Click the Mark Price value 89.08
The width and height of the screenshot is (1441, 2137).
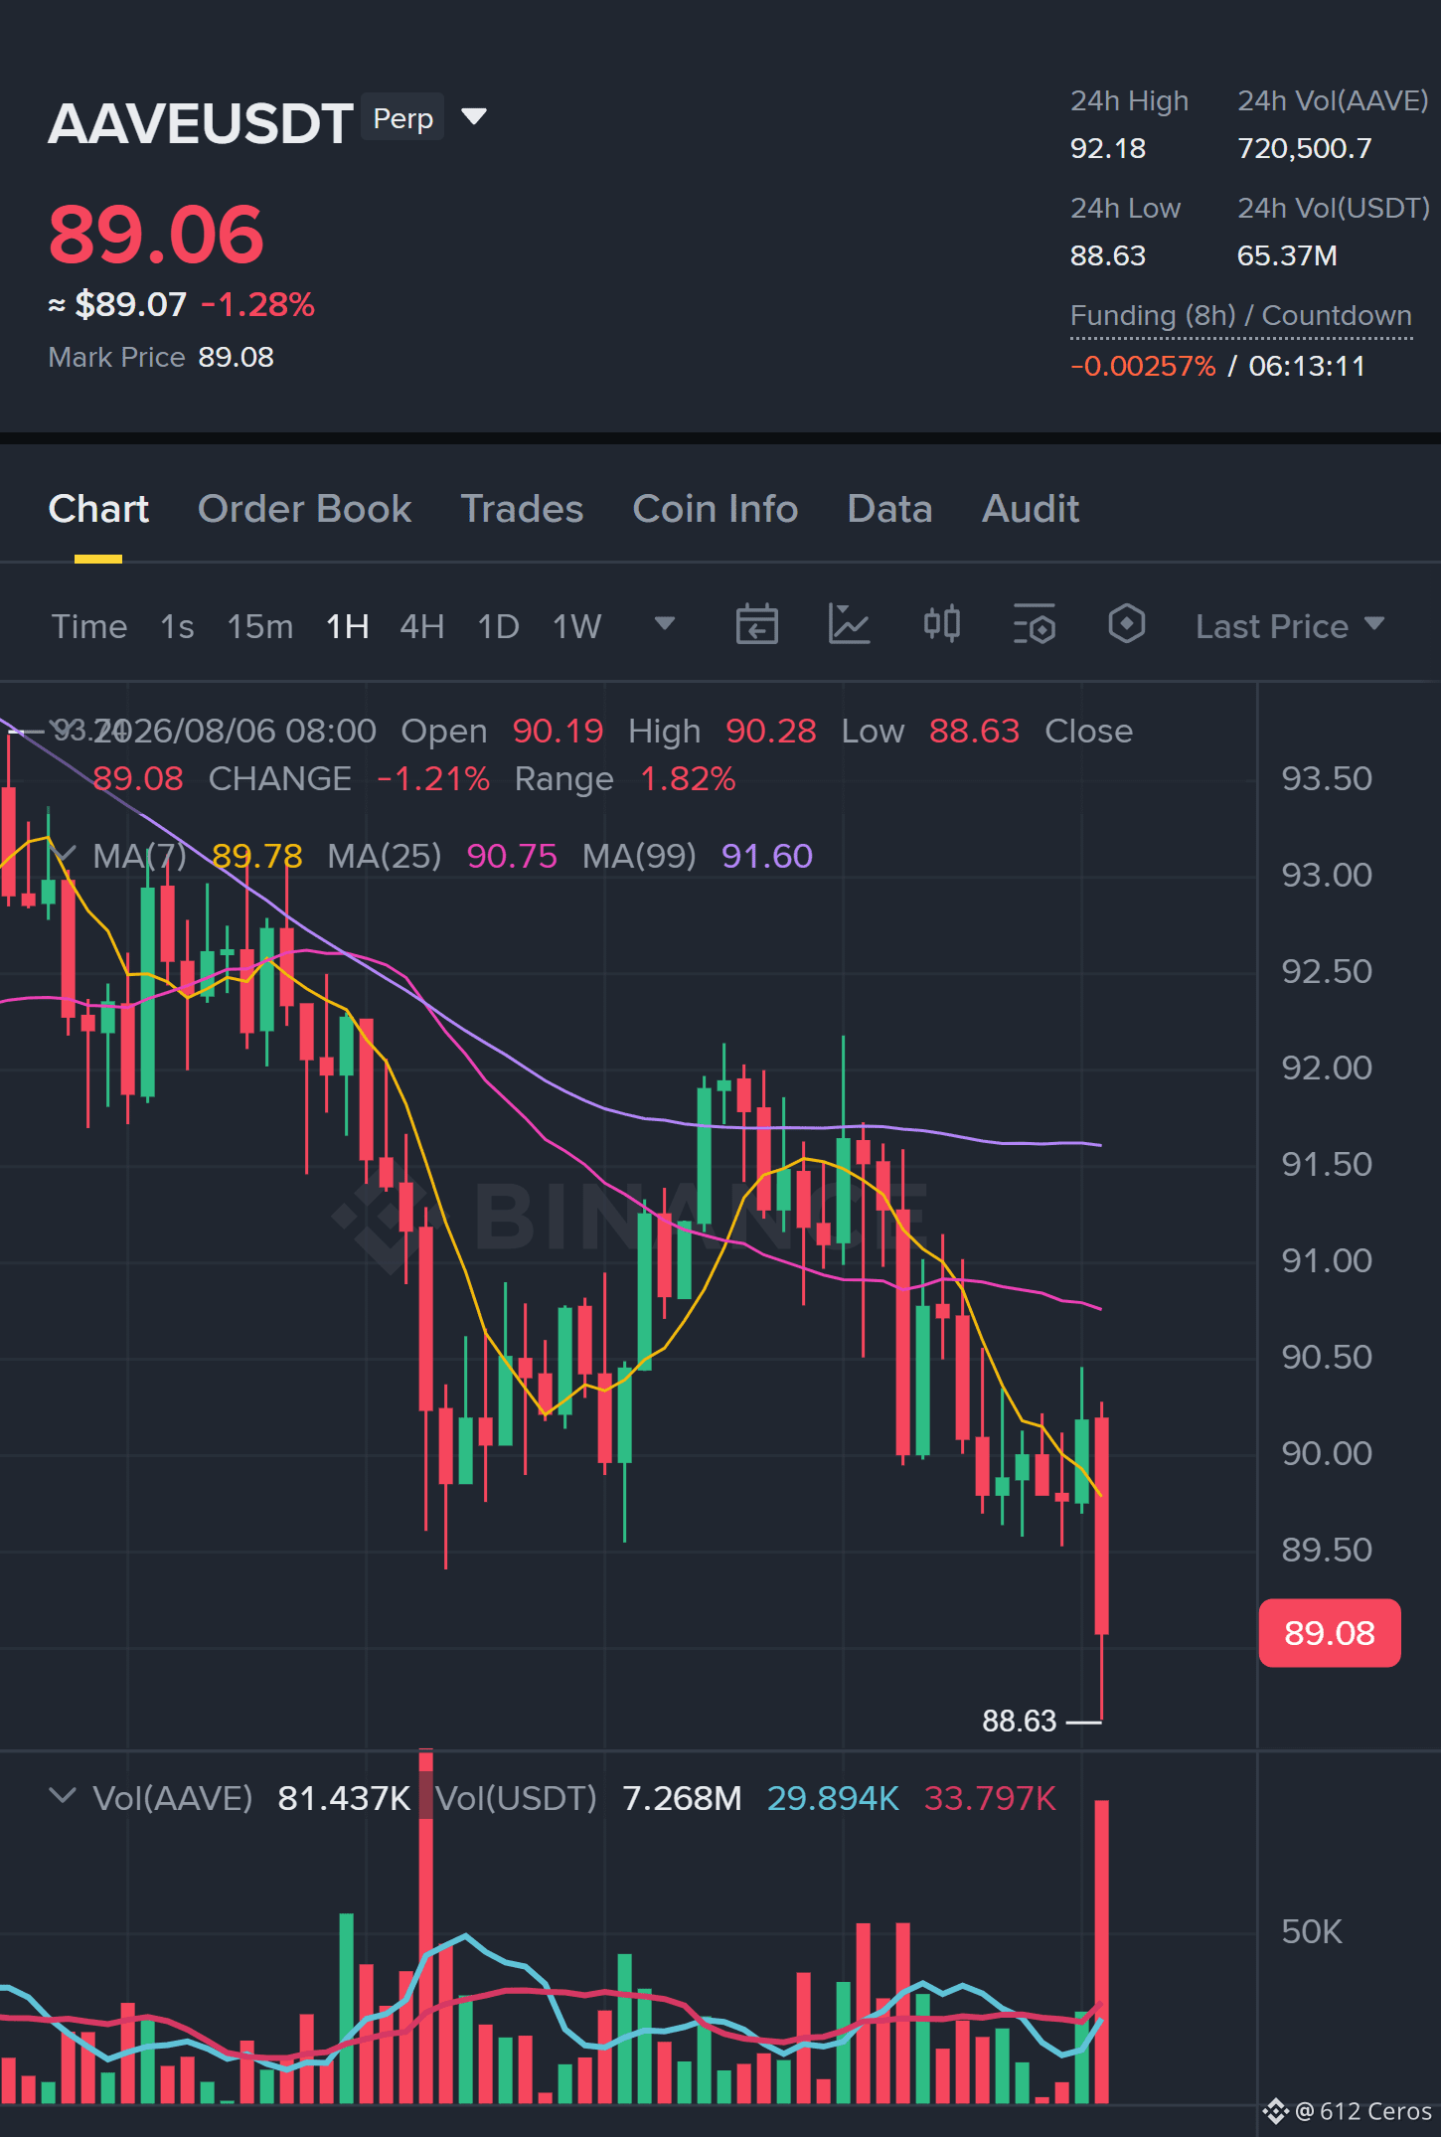tap(236, 357)
